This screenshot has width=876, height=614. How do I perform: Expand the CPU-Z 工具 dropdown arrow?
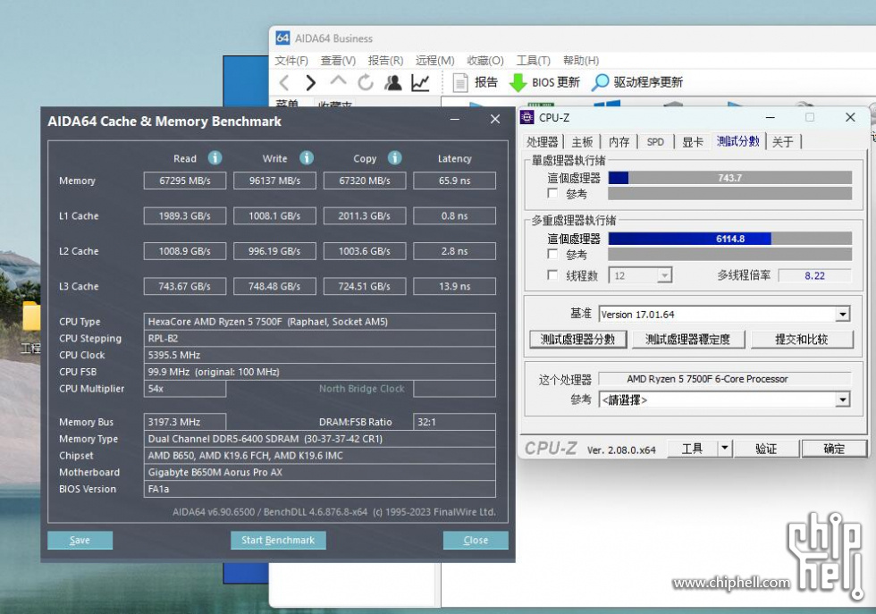[725, 448]
